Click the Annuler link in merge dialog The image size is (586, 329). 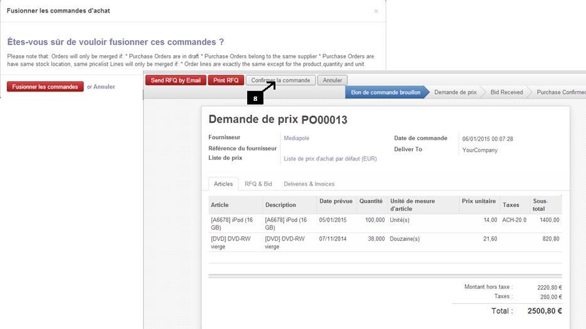pyautogui.click(x=104, y=86)
